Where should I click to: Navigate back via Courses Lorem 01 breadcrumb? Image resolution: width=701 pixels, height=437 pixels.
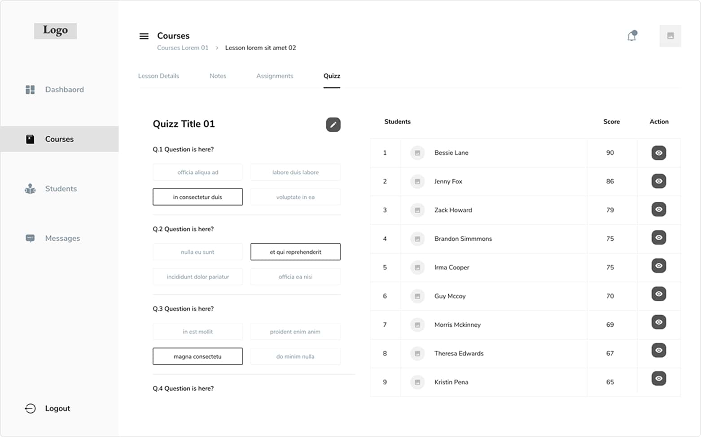182,48
